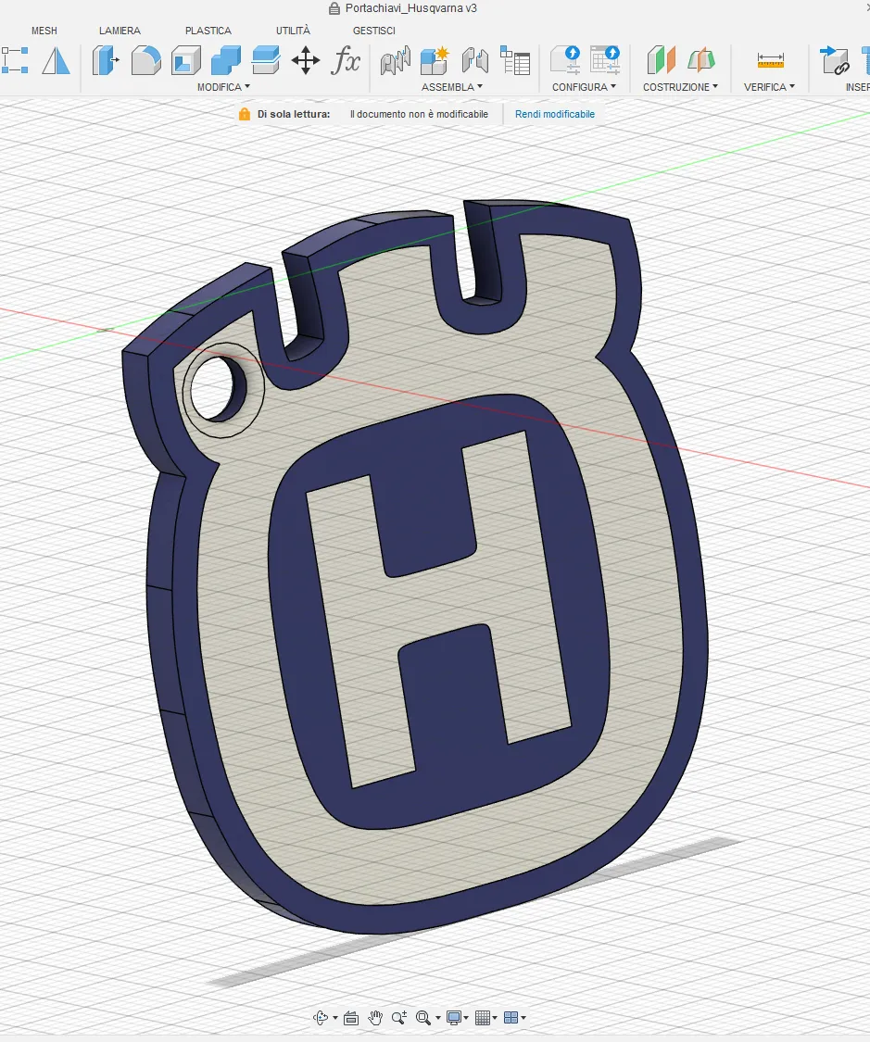Image resolution: width=870 pixels, height=1042 pixels.
Task: Click the first Configura icon
Action: click(565, 60)
